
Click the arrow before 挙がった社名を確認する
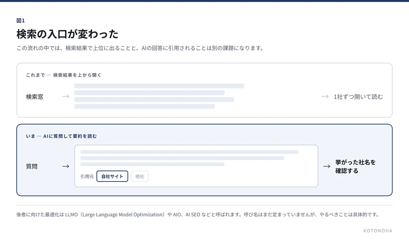click(327, 166)
